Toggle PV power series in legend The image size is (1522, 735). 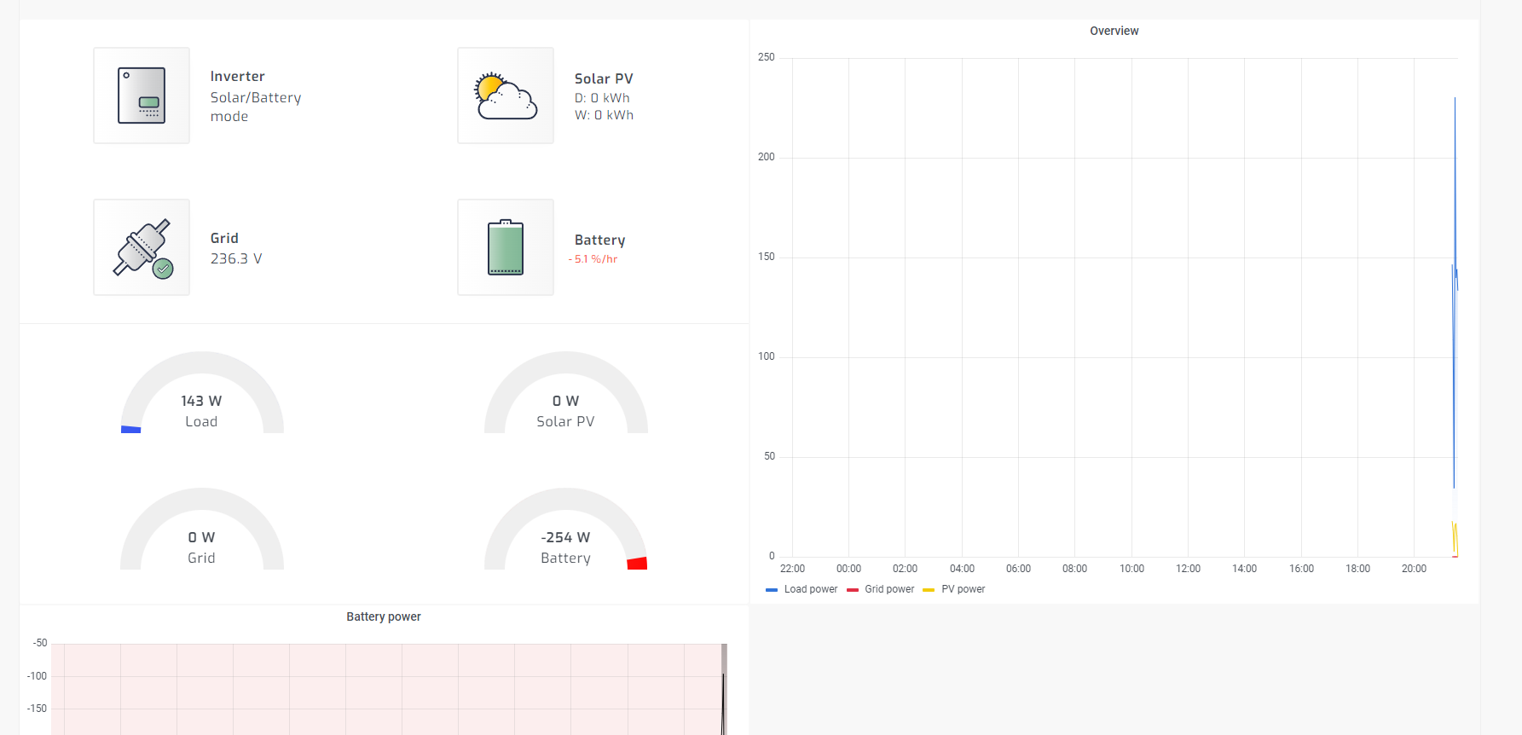(x=963, y=589)
